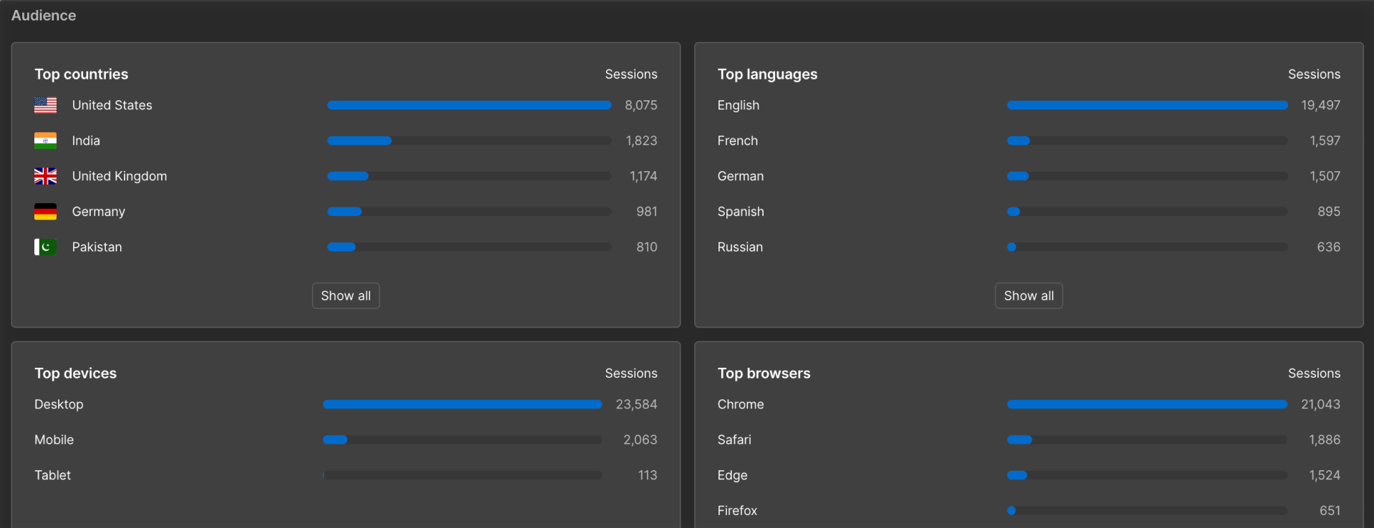Click the Top browsers heading
The height and width of the screenshot is (528, 1374).
point(764,373)
